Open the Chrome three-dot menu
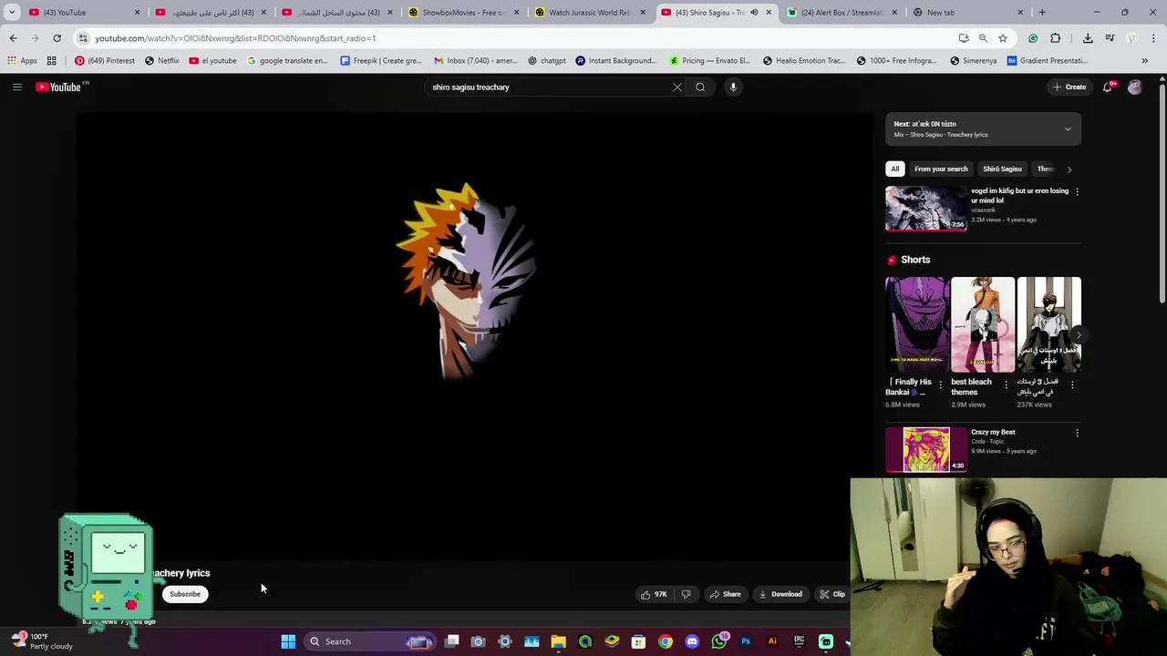 1153,38
